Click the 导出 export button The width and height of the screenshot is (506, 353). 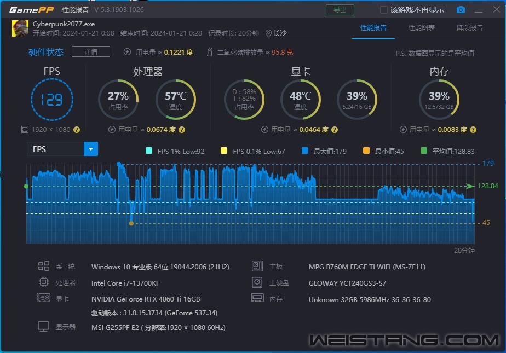click(x=340, y=10)
